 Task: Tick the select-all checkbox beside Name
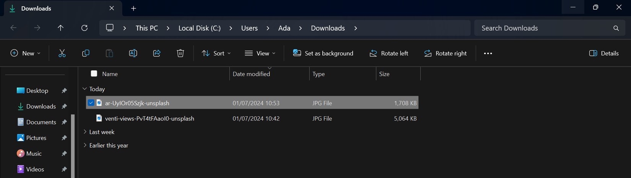point(94,74)
